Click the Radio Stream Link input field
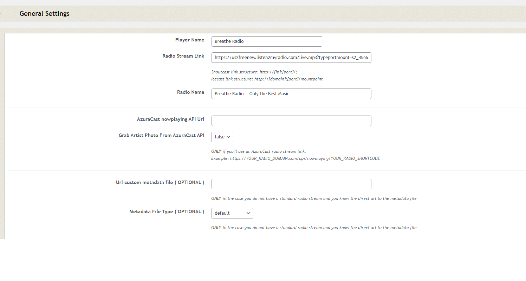 point(291,58)
